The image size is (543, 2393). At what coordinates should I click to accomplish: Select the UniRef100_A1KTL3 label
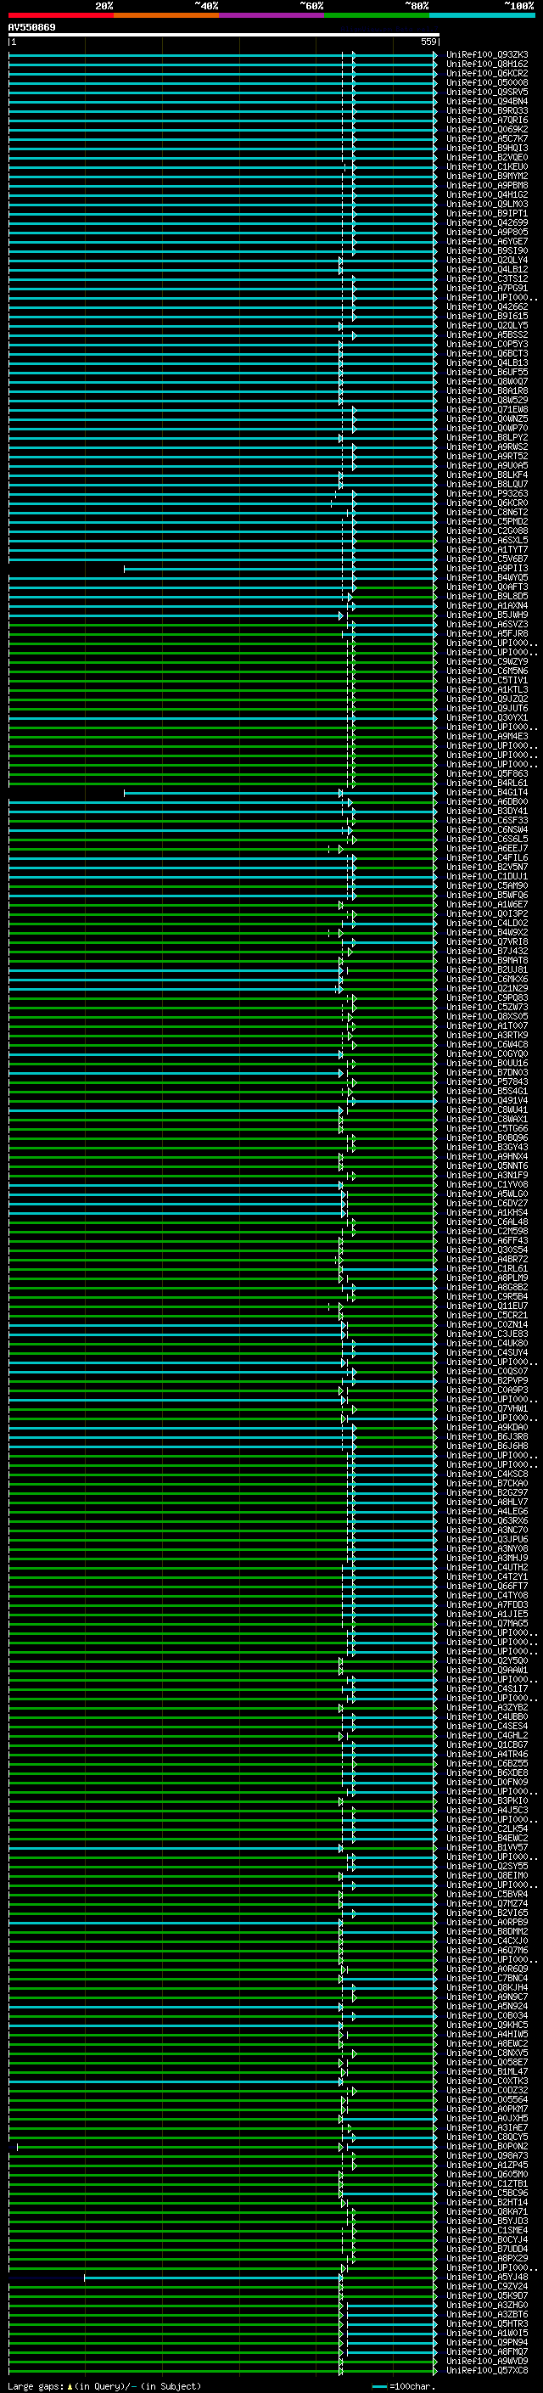[487, 689]
